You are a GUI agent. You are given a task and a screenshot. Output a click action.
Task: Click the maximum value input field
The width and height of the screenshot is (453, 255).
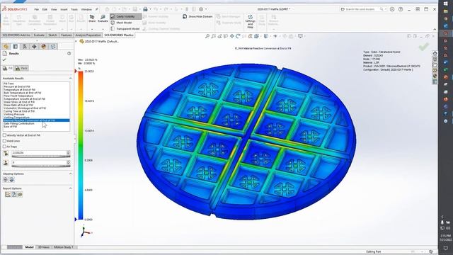tap(39, 153)
